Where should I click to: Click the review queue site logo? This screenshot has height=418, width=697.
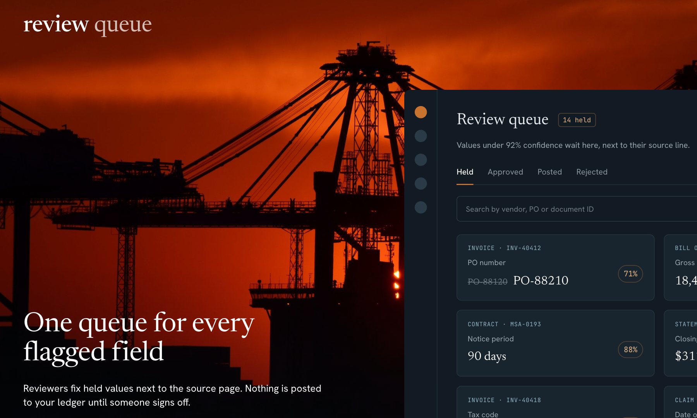tap(88, 24)
